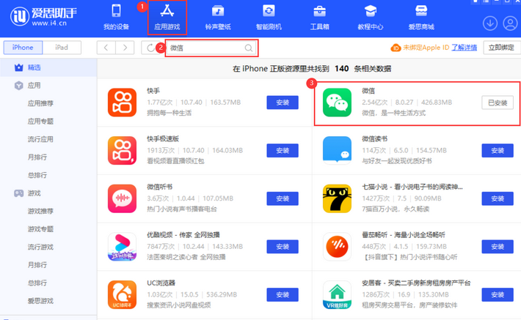Open the 微信听书 app title
The image size is (521, 320).
[159, 187]
